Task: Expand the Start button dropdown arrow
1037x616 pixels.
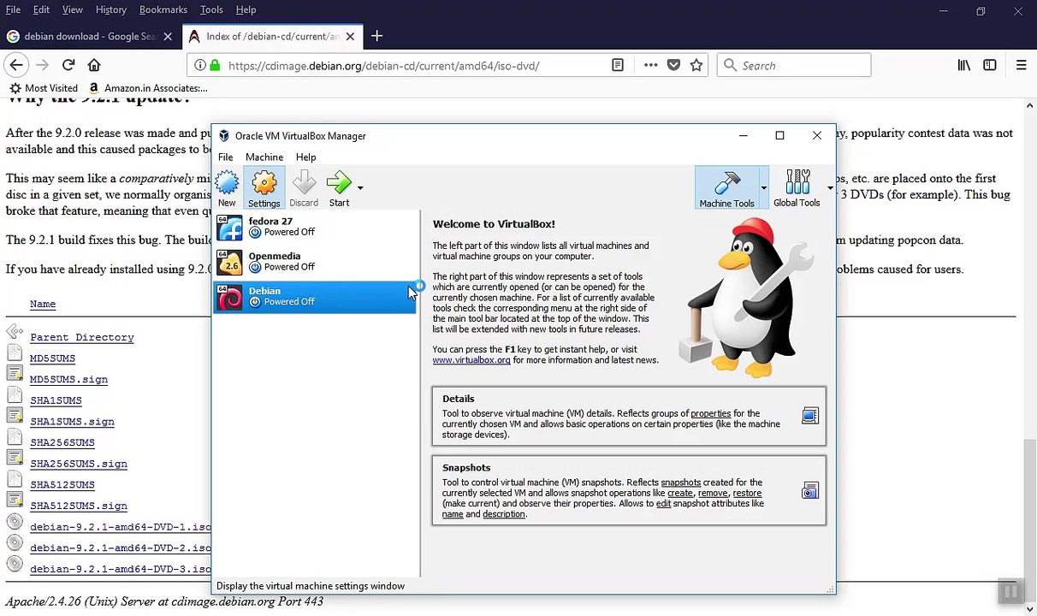Action: 360,187
